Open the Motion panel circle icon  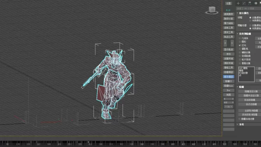pos(256,4)
